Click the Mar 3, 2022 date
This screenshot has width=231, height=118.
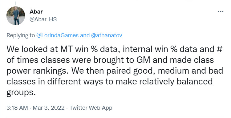pyautogui.click(x=49, y=108)
